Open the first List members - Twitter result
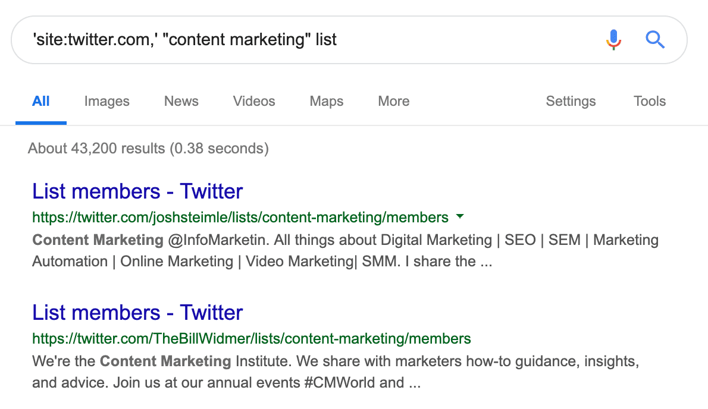This screenshot has height=409, width=708. 137,191
